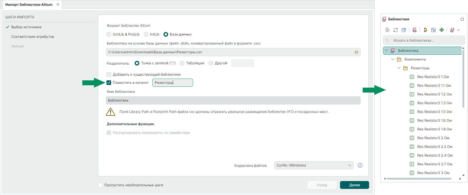Click the Импорт step in sidebar
This screenshot has width=468, height=195.
click(18, 46)
